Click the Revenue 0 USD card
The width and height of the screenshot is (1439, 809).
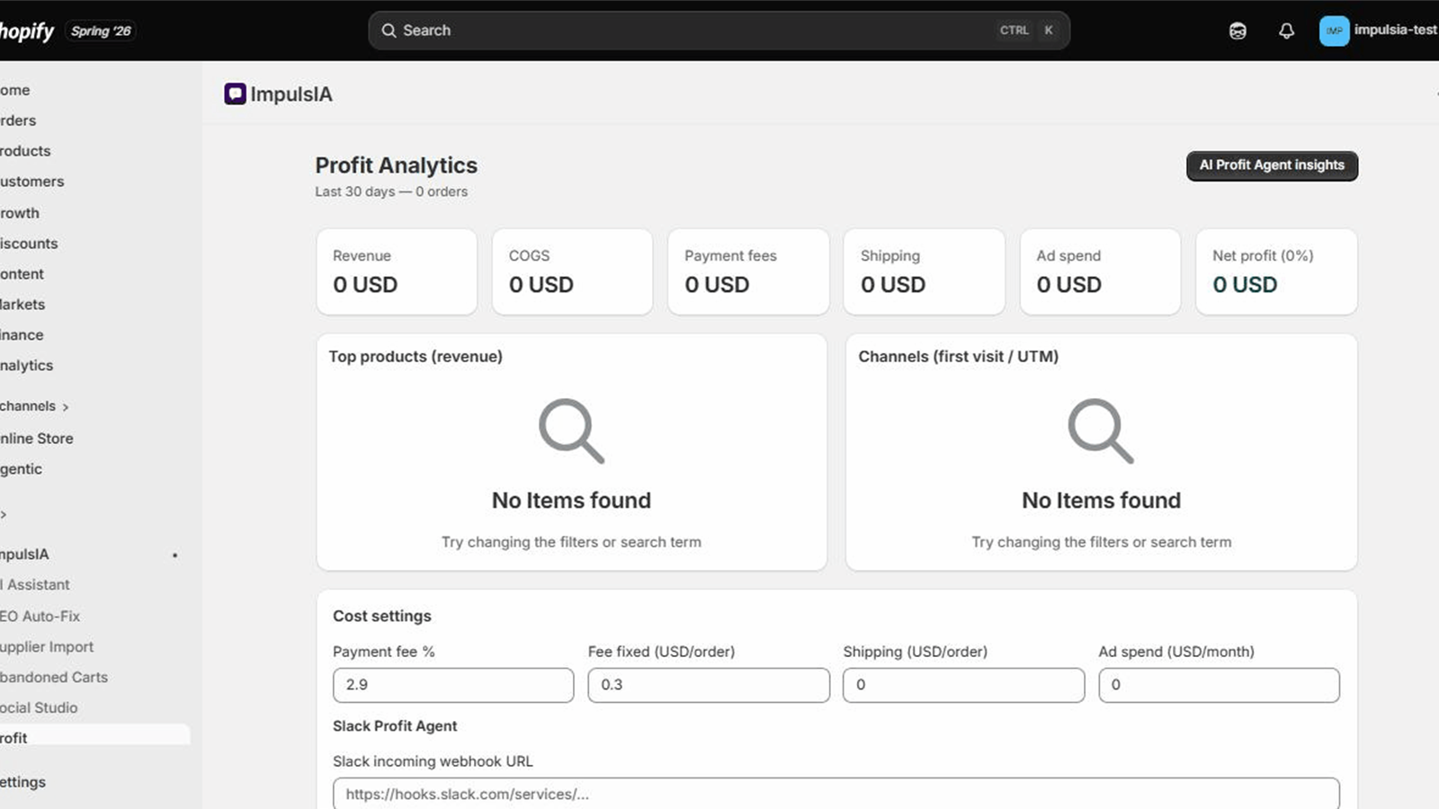397,271
